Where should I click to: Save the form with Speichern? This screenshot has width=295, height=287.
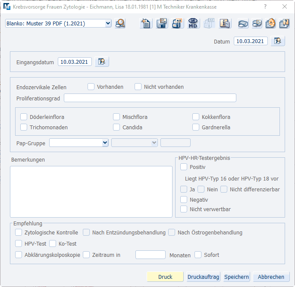click(x=236, y=277)
